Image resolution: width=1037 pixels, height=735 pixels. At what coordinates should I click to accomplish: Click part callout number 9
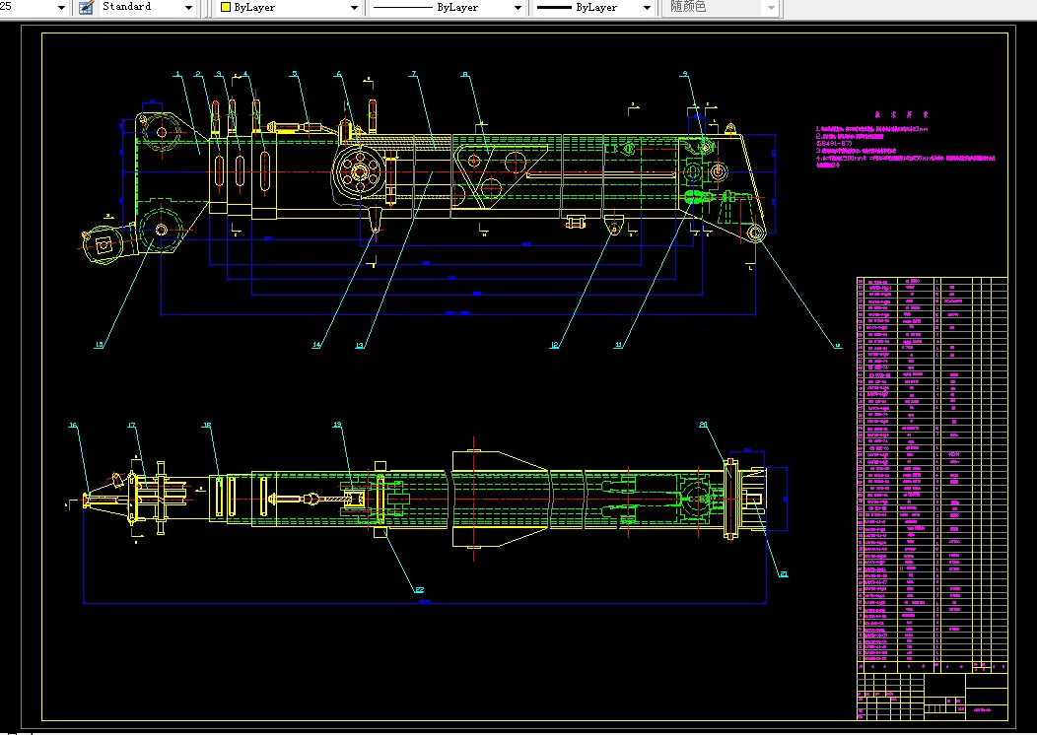pyautogui.click(x=685, y=74)
